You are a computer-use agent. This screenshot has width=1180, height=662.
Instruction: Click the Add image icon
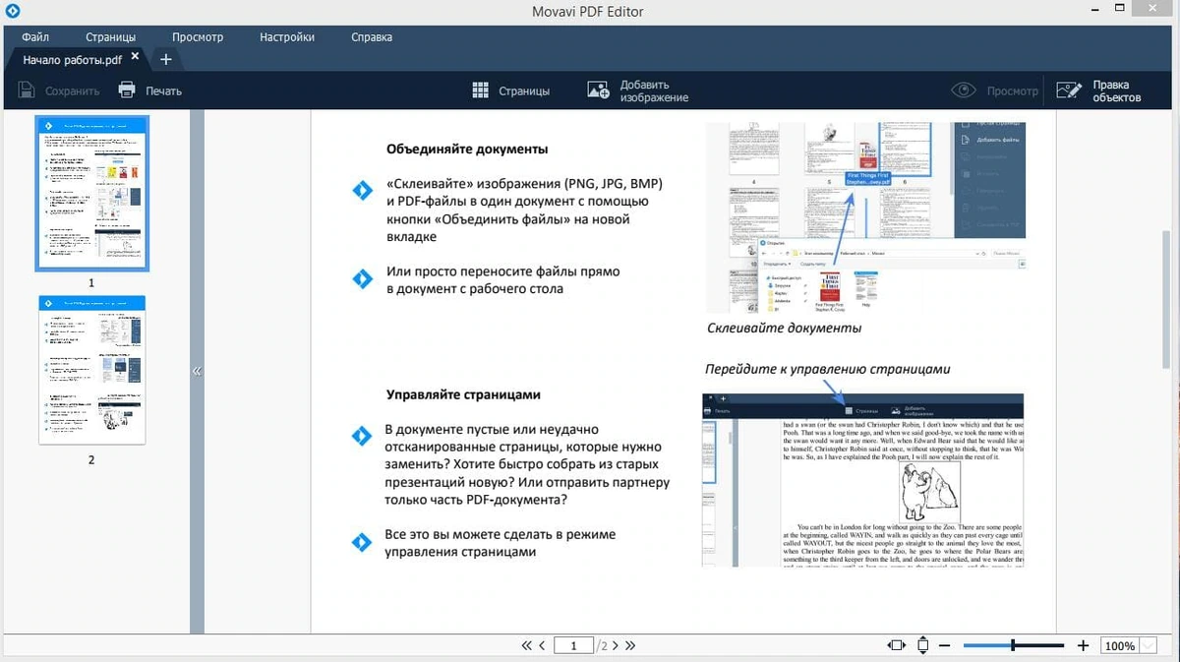pos(598,90)
